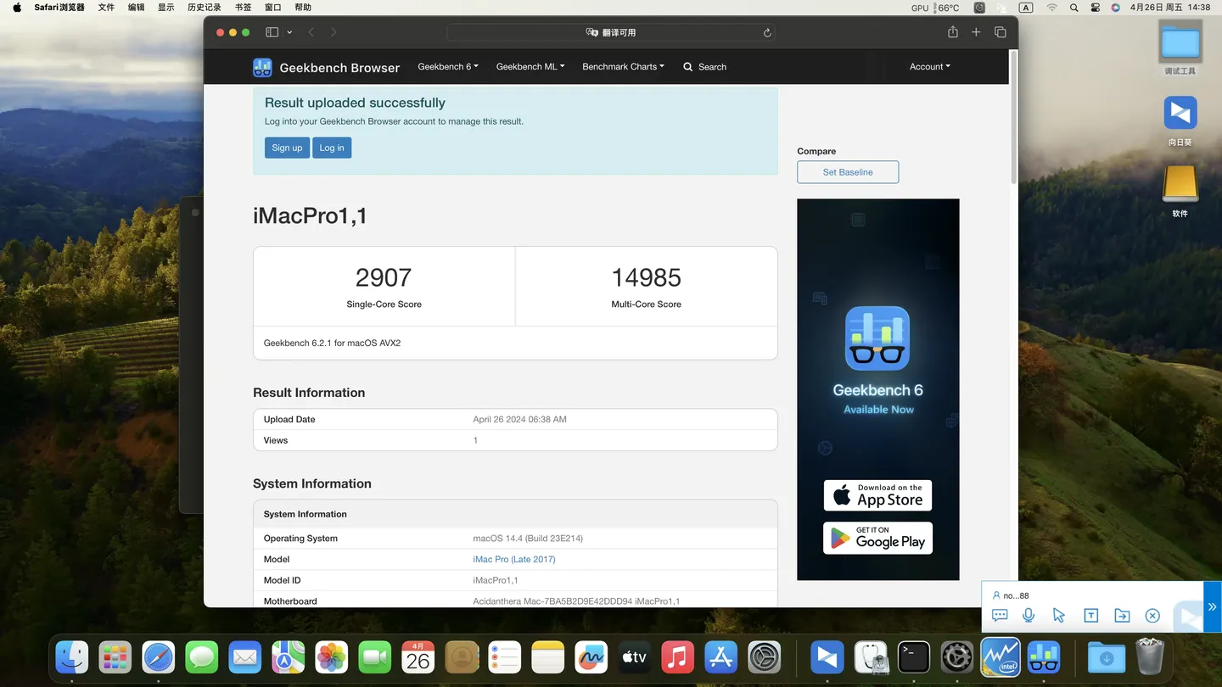Click the Geekbench 6 icon in the sidebar ad
This screenshot has height=687, width=1222.
coord(877,338)
